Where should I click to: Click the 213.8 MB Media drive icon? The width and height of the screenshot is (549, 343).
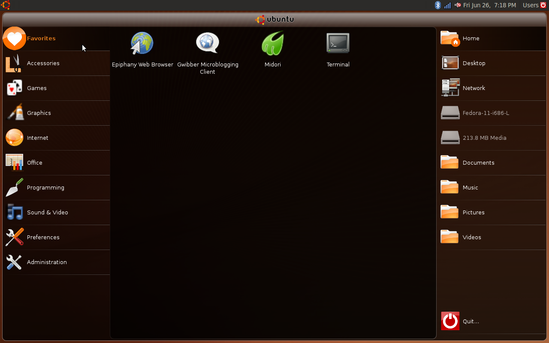pos(450,138)
